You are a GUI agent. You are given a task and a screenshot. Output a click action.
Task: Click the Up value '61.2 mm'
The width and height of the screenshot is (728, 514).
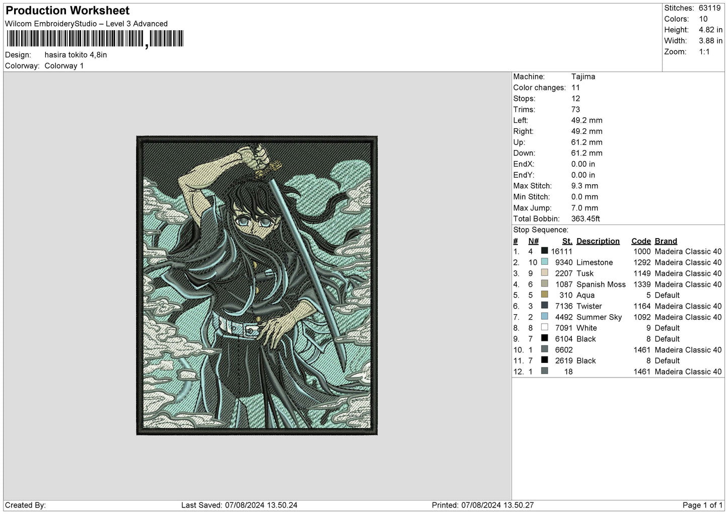587,142
